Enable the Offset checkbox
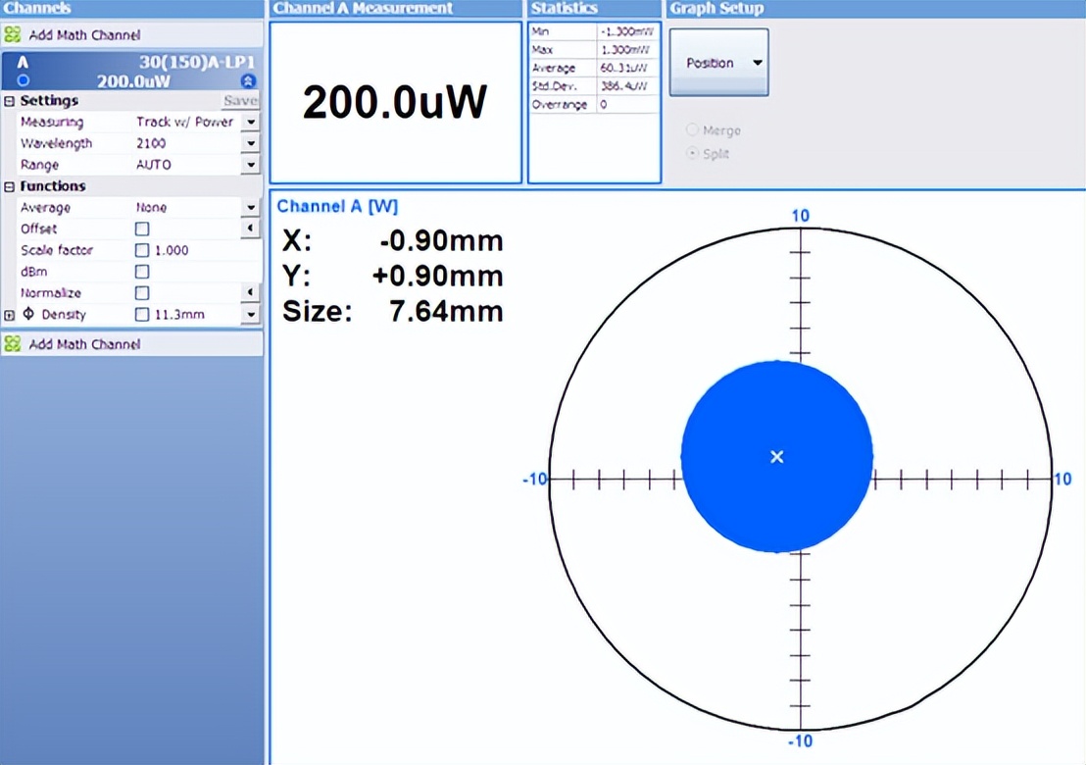The width and height of the screenshot is (1086, 765). 141,229
